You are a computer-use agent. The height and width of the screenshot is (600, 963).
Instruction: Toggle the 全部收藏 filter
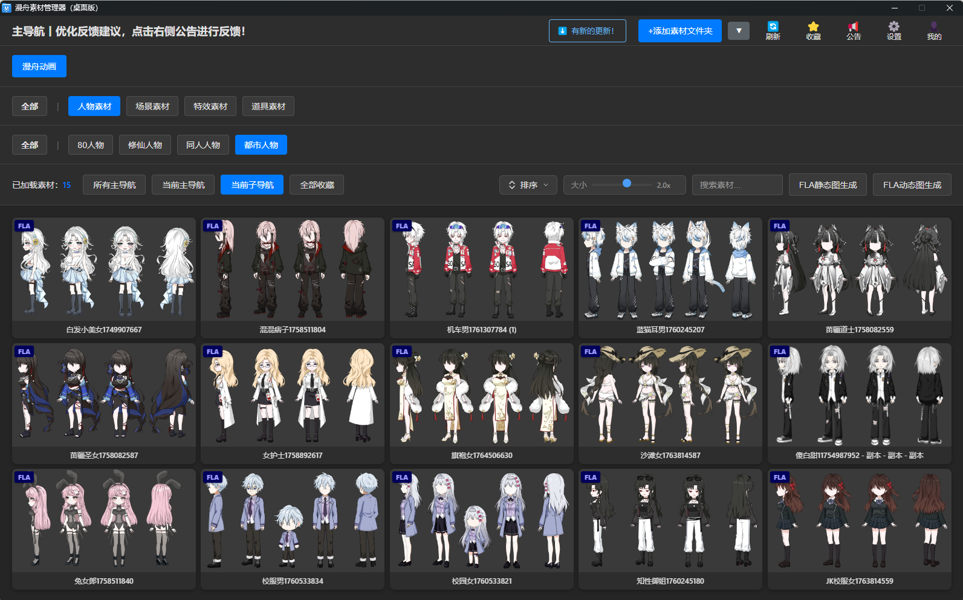(317, 185)
